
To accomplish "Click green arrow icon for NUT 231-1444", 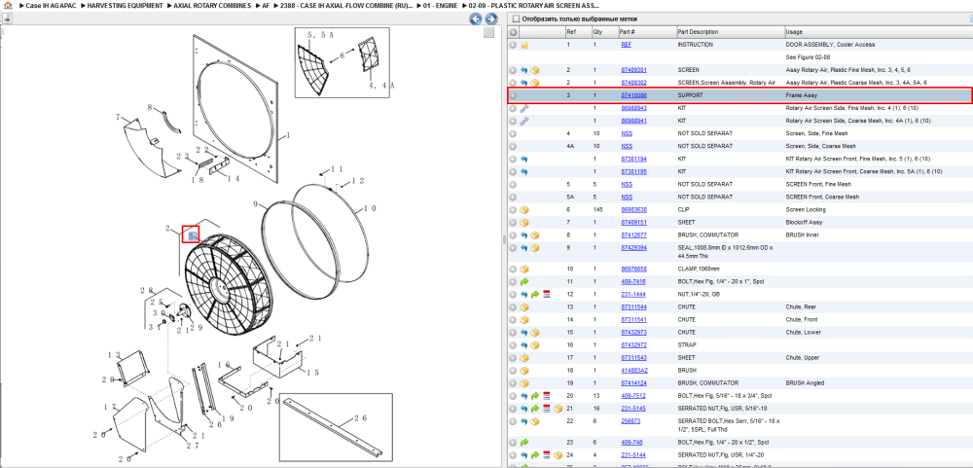I will (535, 294).
